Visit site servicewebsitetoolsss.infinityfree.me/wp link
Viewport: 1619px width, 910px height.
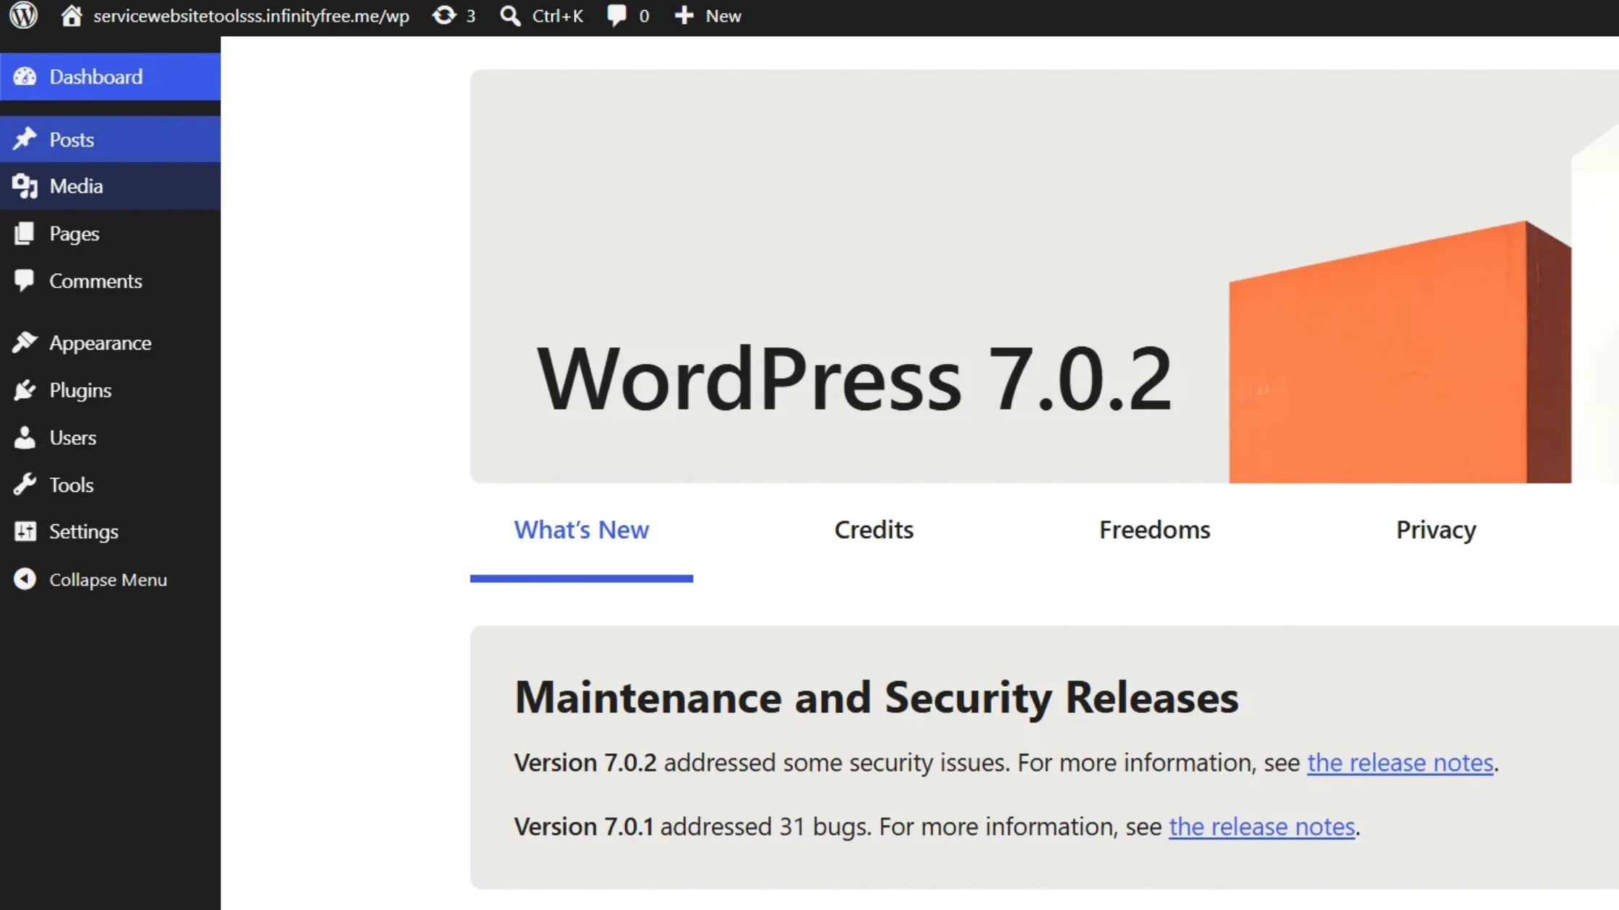pos(251,16)
